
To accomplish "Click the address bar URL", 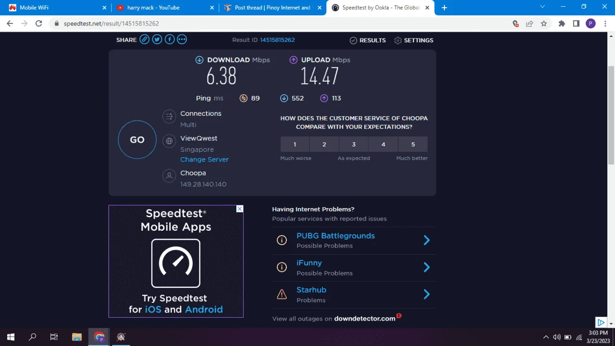I will (x=111, y=24).
